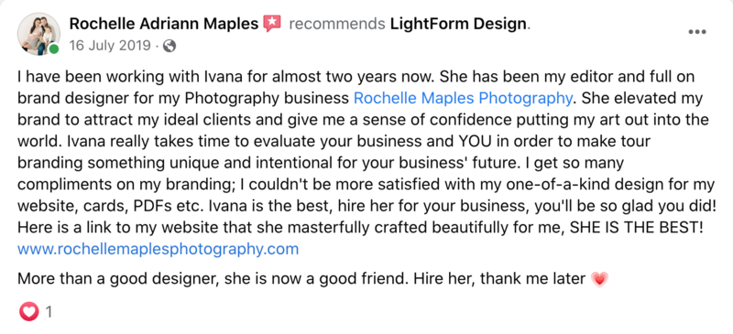The width and height of the screenshot is (733, 334).
Task: Open Rochelle Adriann Maples profile name link
Action: [x=164, y=24]
